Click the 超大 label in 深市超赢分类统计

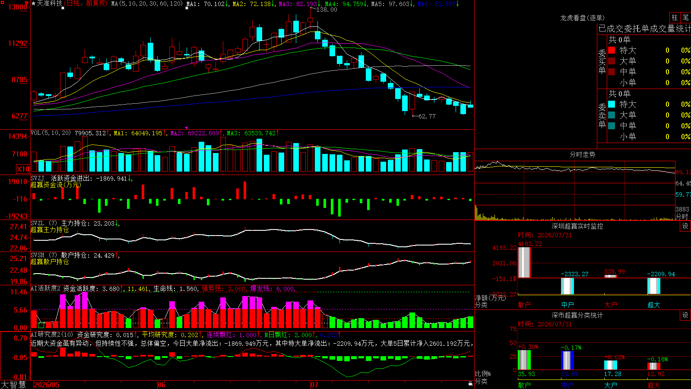tap(653, 385)
